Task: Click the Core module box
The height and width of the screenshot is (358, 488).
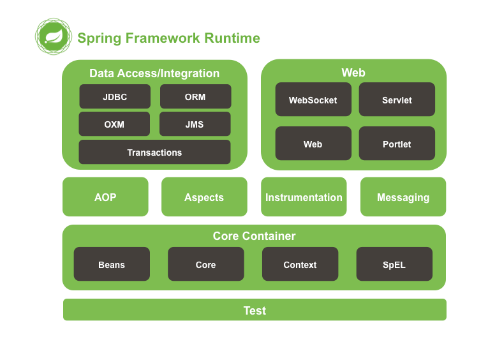Action: click(206, 264)
